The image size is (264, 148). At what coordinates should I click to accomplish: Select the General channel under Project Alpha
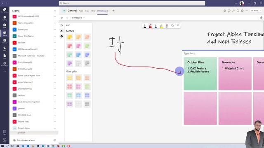[34, 133]
